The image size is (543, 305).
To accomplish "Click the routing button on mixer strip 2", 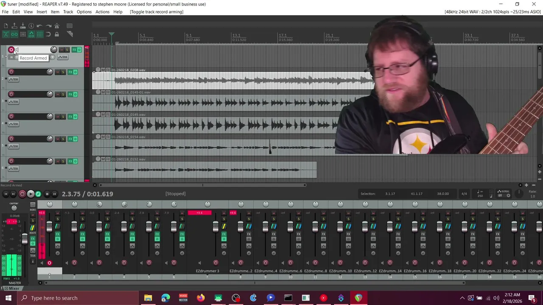I will click(82, 226).
